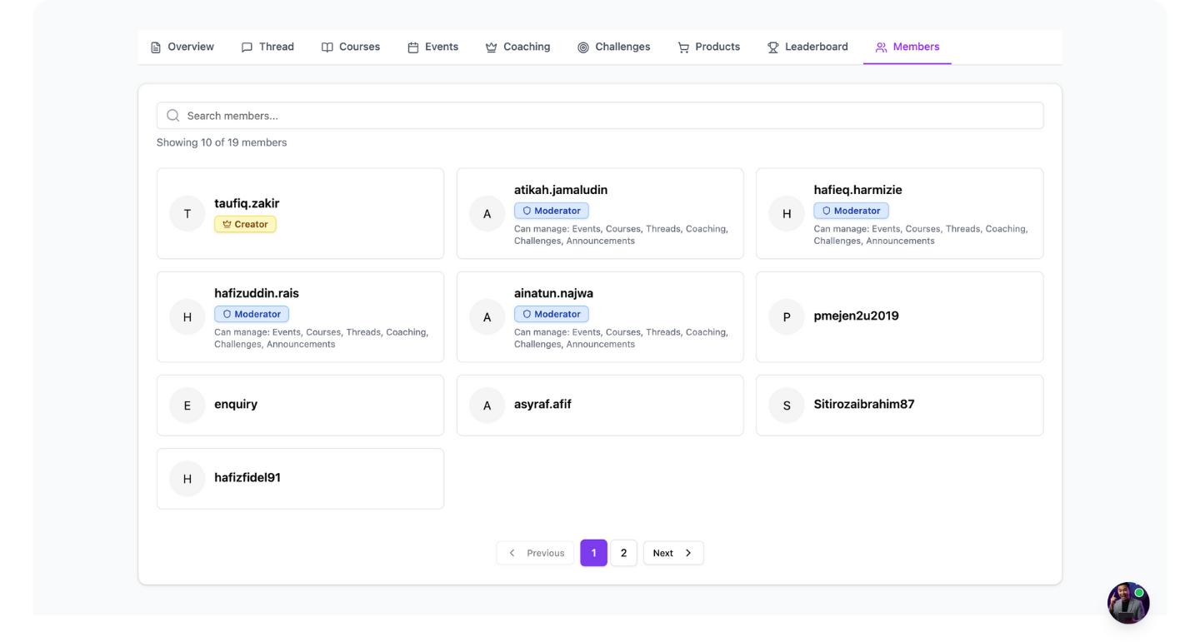Click the Previous page button
Viewport: 1200px width, 642px height.
[536, 553]
